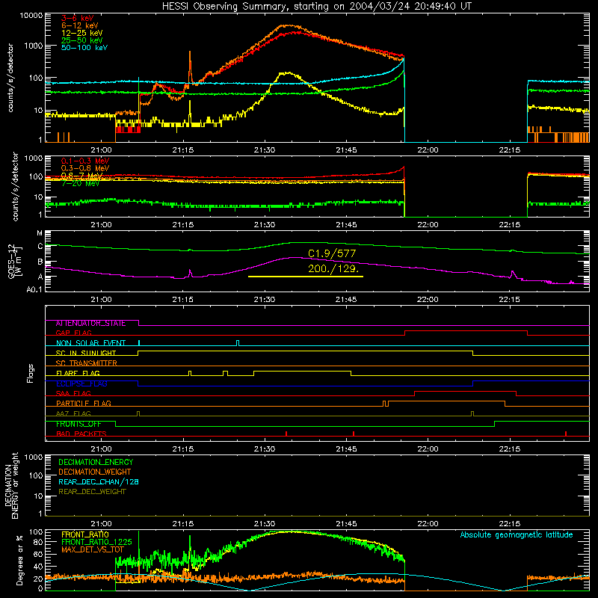Click the long raised FLARE_FLAG segment

tap(302, 371)
